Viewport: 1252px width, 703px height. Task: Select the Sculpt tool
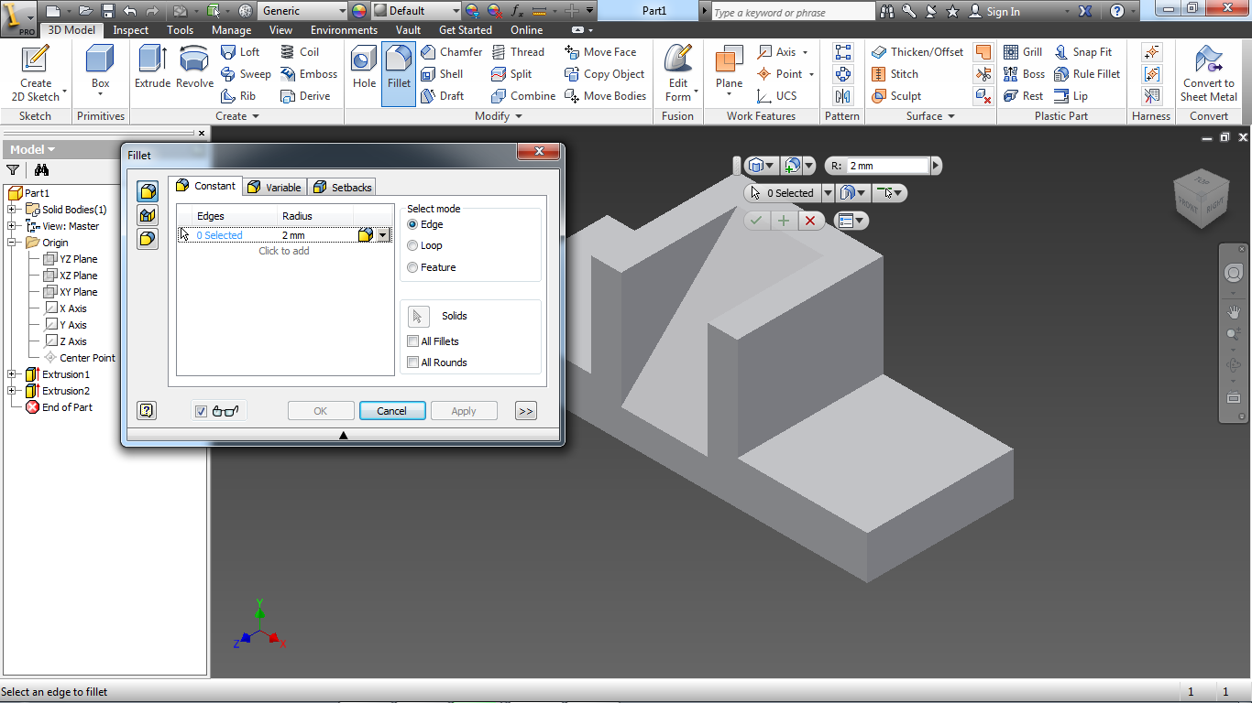coord(896,96)
